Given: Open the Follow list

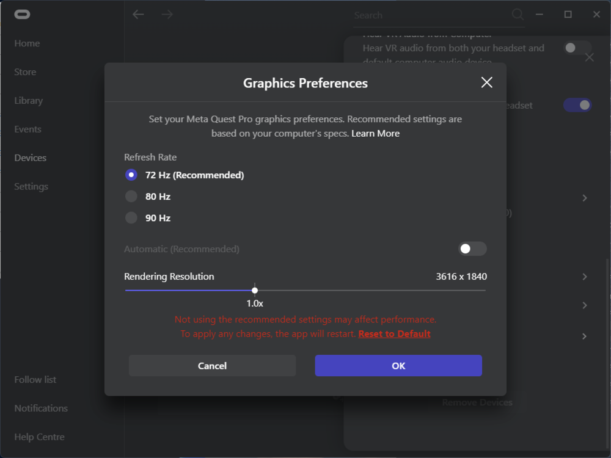Looking at the screenshot, I should (x=35, y=380).
